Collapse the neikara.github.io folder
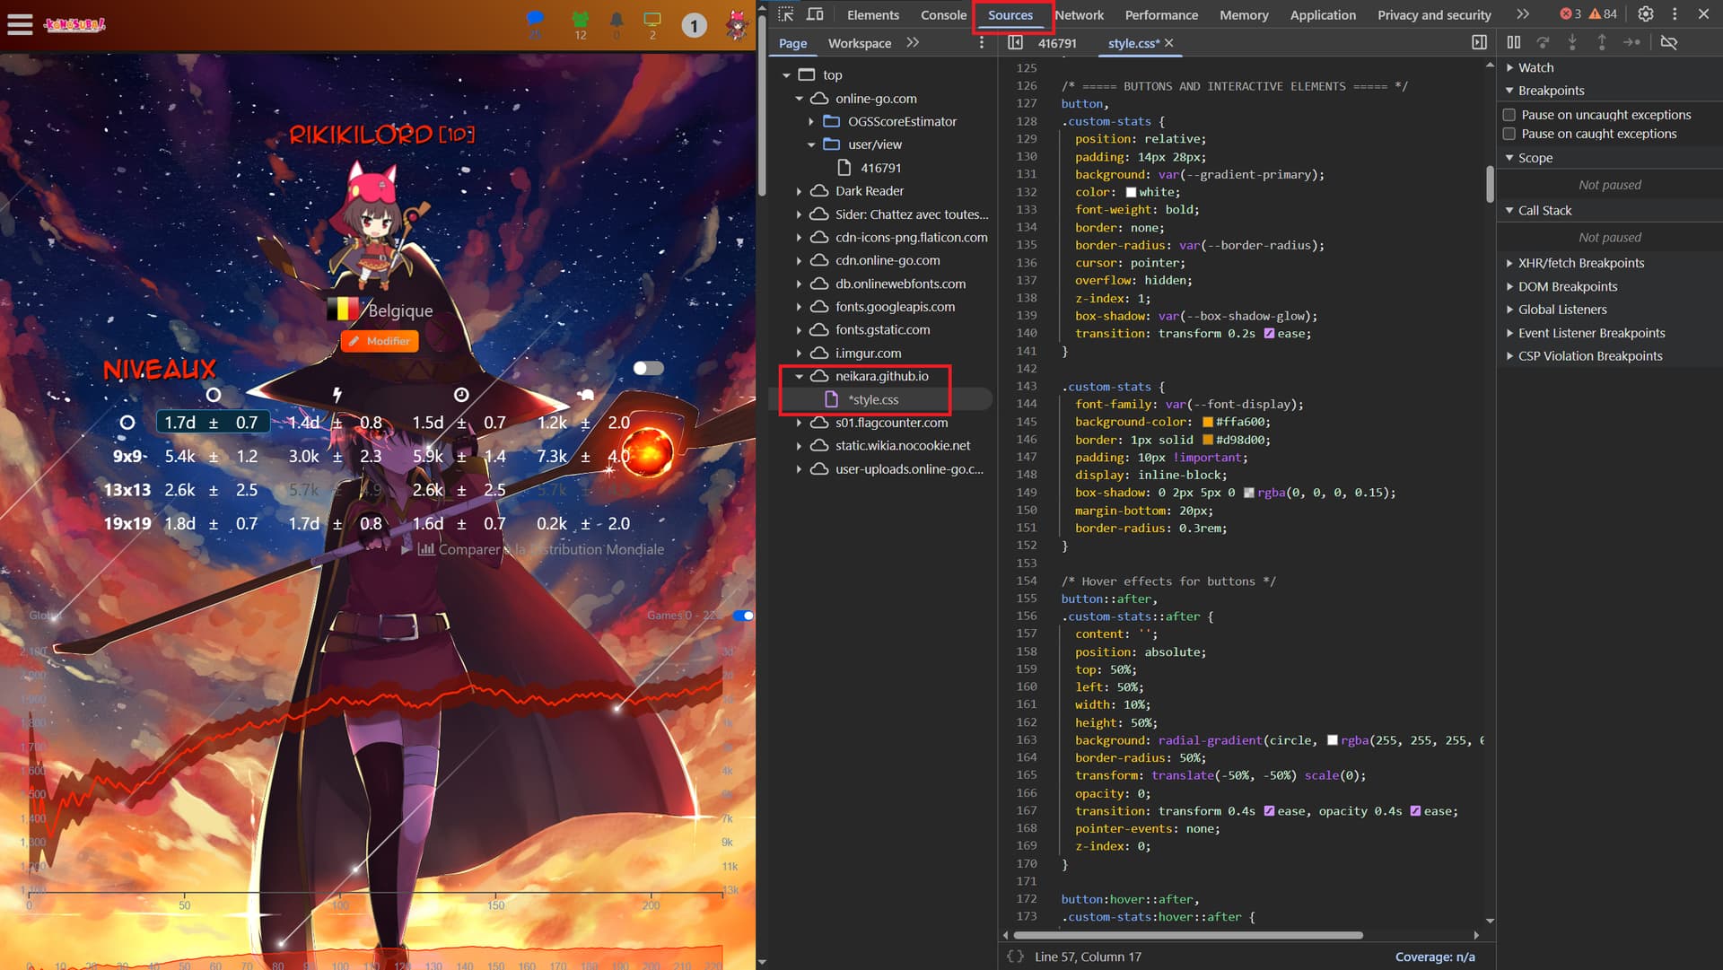 point(799,376)
